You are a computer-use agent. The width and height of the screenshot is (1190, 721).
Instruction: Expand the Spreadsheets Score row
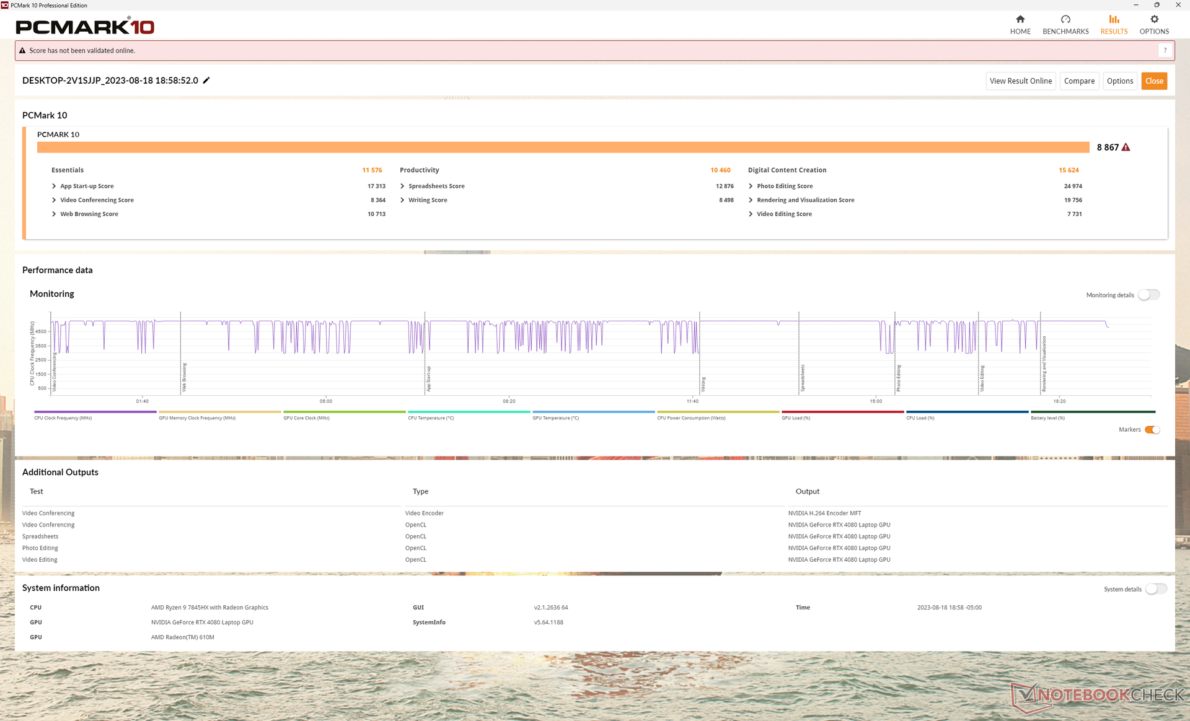point(403,186)
